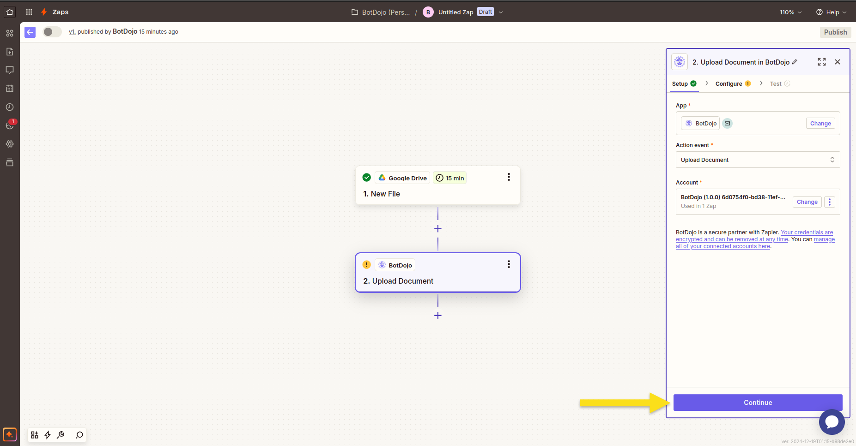Add a step after Upload Document
The width and height of the screenshot is (856, 446).
point(438,315)
